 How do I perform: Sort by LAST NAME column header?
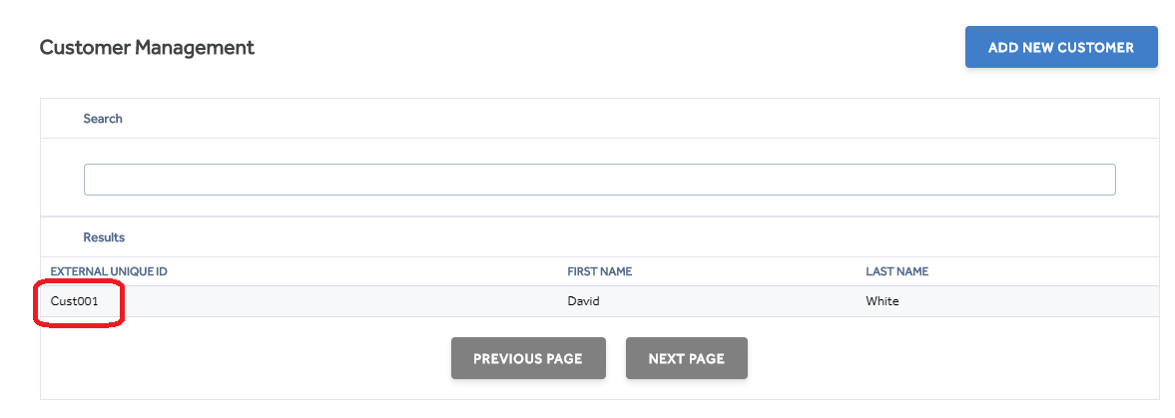coord(897,271)
